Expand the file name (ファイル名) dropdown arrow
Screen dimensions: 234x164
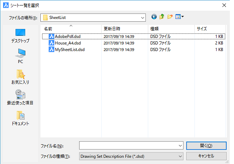180,145
